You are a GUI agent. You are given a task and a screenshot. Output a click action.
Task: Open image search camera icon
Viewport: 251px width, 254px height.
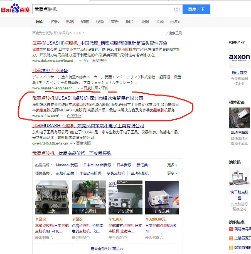(x=177, y=9)
